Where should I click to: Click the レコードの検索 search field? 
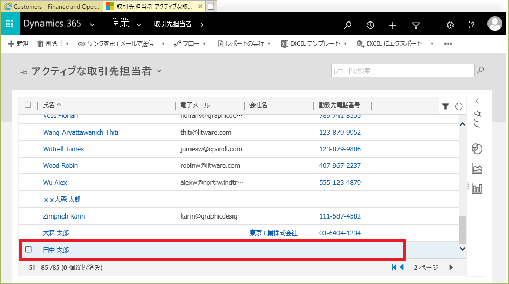[x=403, y=71]
